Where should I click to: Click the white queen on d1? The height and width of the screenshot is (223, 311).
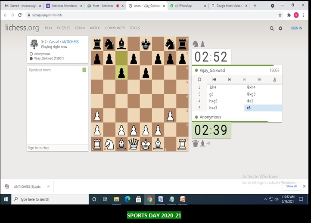pyautogui.click(x=134, y=143)
